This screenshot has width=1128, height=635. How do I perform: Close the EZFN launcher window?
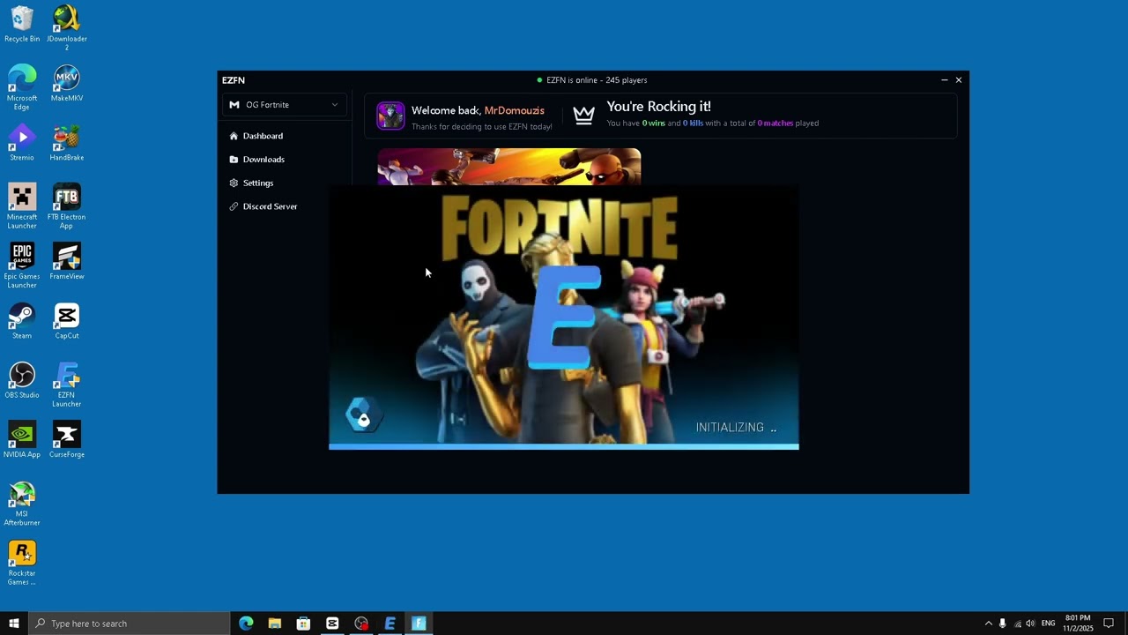(959, 80)
